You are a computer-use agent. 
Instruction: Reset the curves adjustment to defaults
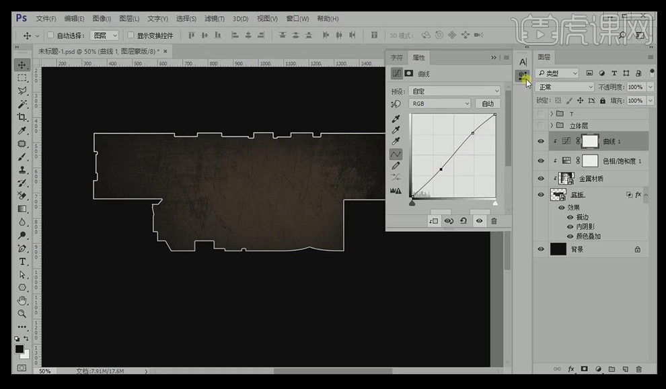click(464, 221)
